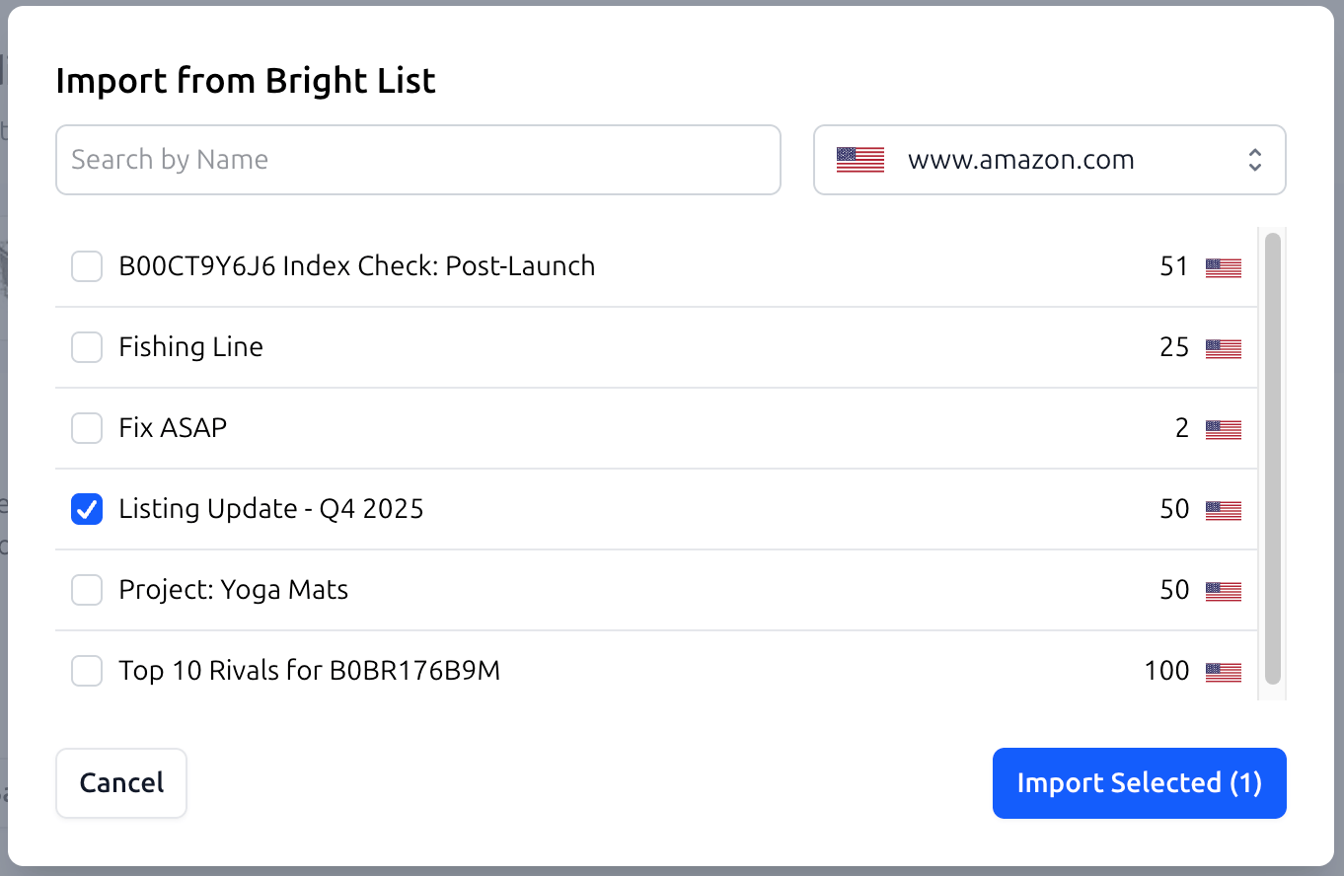Click the US flag next to Project: Yoga Mats

[x=1223, y=591]
